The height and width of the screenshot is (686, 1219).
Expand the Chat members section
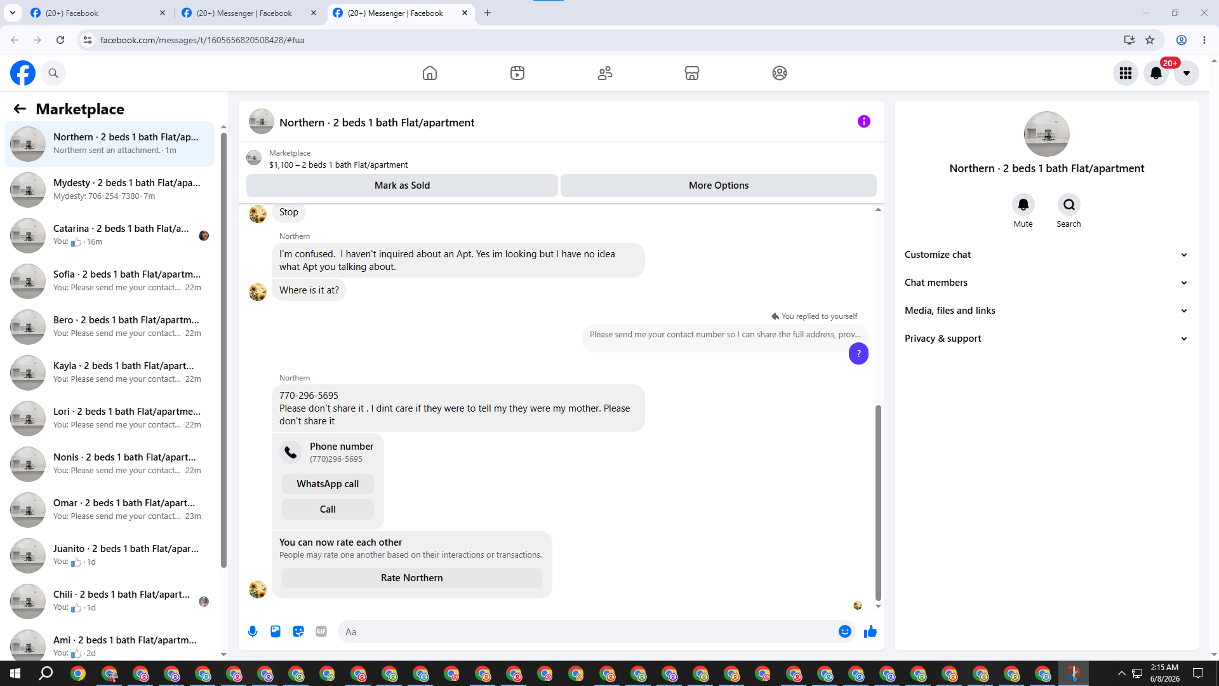pos(1046,283)
